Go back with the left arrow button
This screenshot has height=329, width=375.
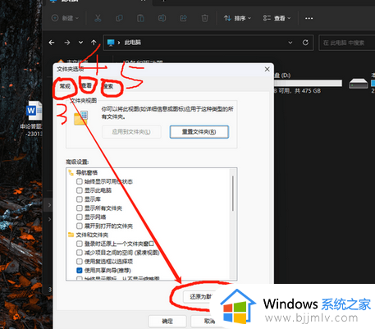[x=52, y=43]
